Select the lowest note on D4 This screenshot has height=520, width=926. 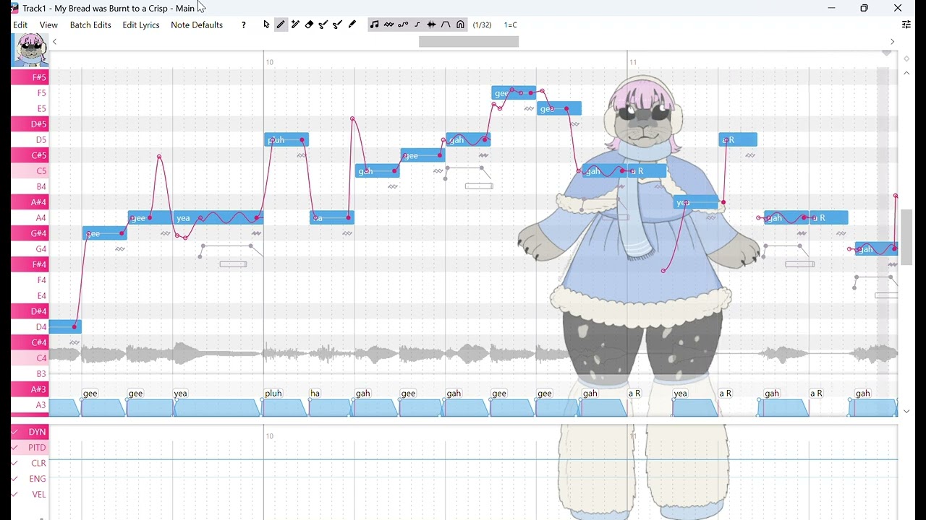[x=65, y=327]
